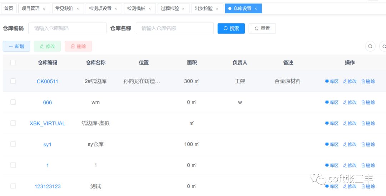Screen dimensions: 386x196
Task: Close the 仓库设置 tab
Action: tap(256, 9)
